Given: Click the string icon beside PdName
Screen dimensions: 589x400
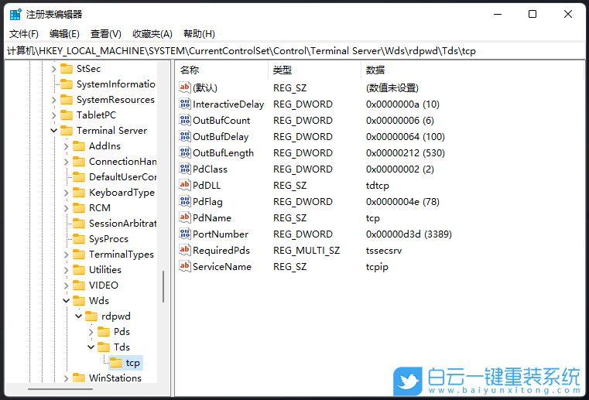Looking at the screenshot, I should pyautogui.click(x=185, y=217).
